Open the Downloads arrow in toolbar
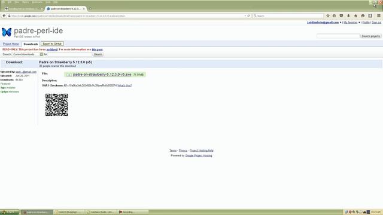The height and width of the screenshot is (215, 383). click(348, 16)
